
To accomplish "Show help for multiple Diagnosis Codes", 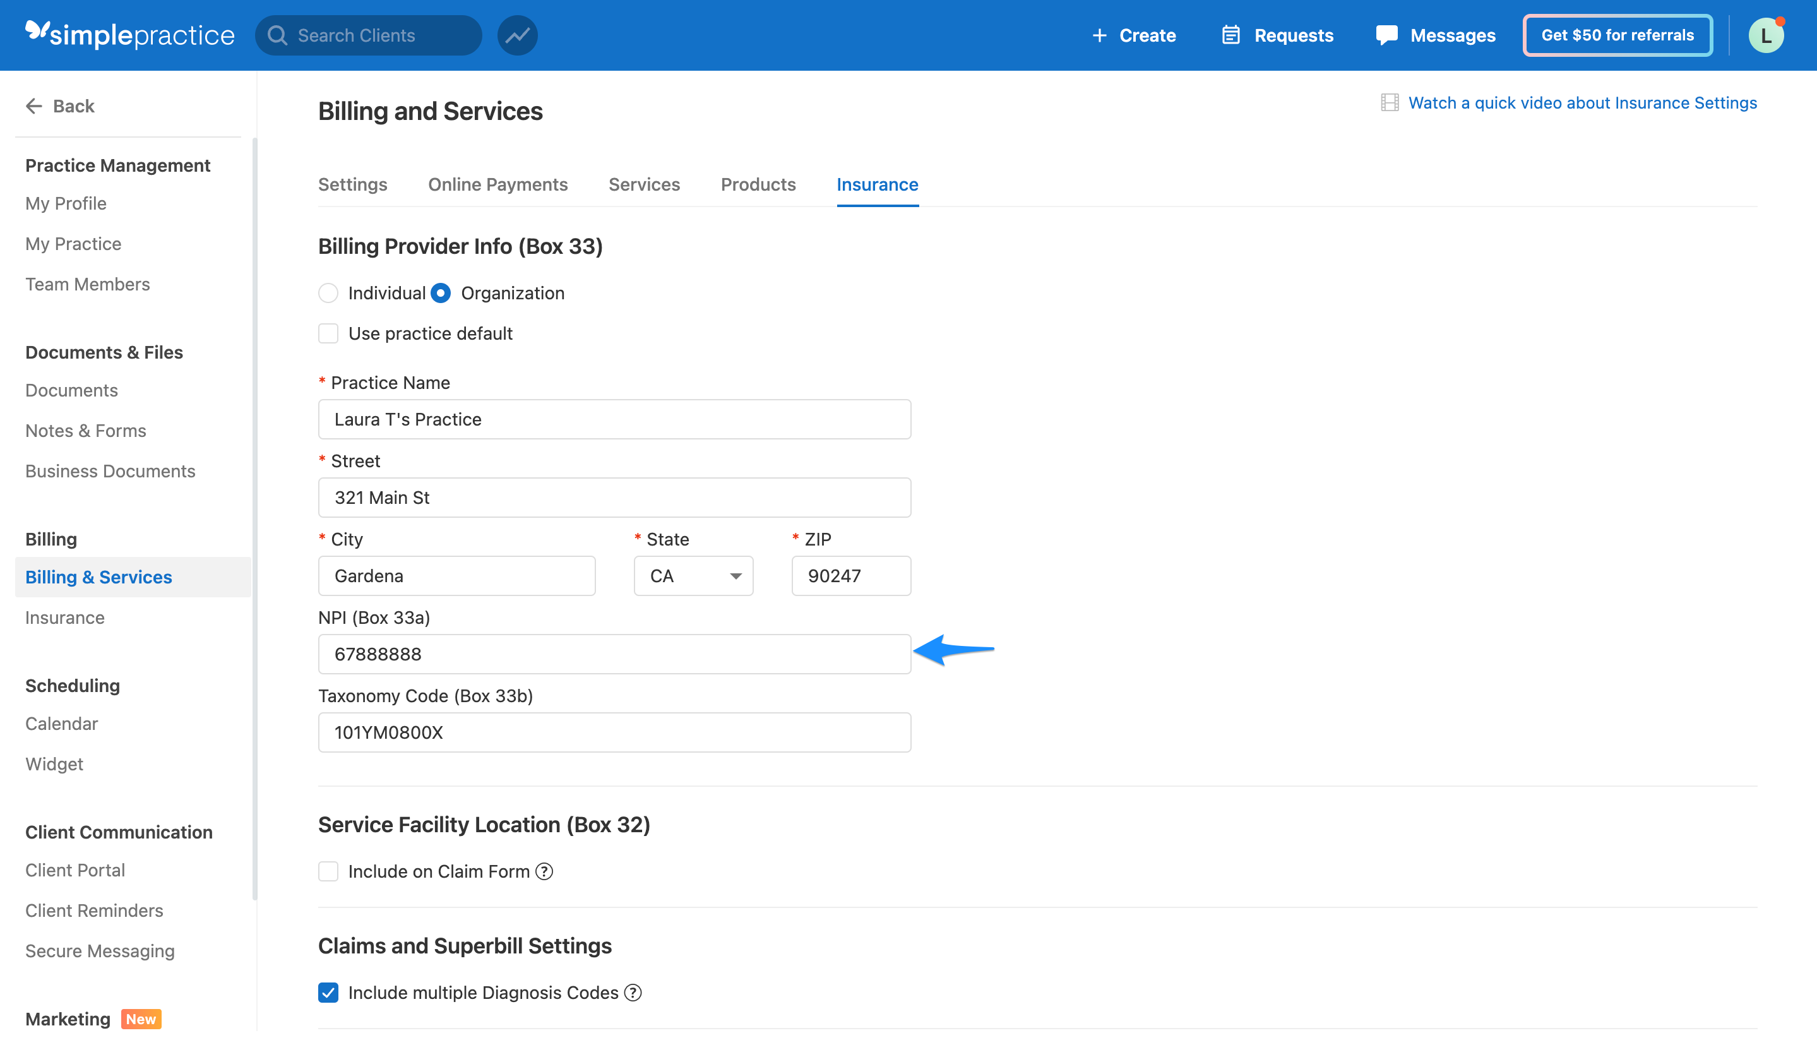I will 633,992.
